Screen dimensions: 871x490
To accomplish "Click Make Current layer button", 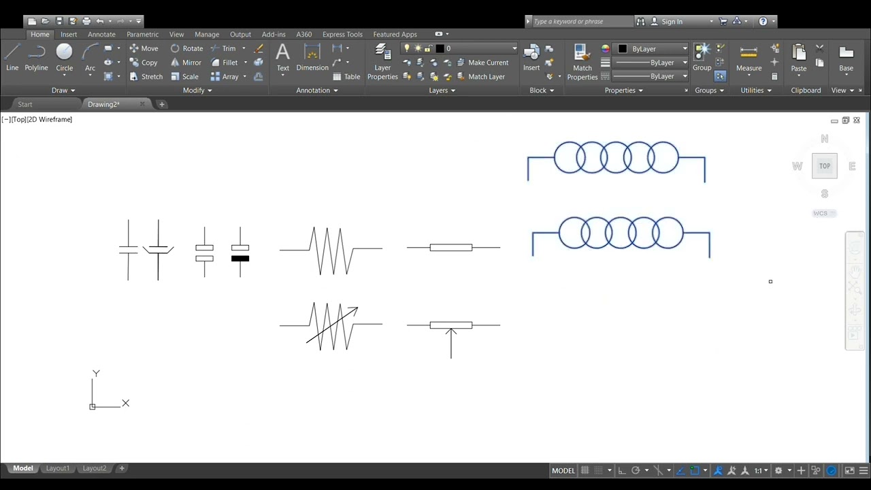I will 482,63.
